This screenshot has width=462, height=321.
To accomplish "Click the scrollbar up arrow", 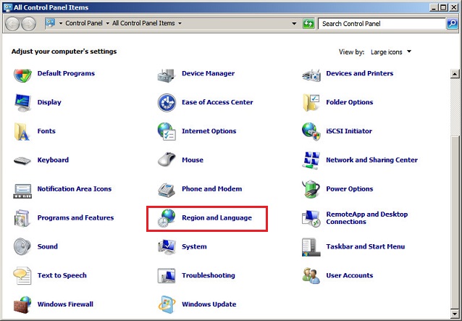I will 455,74.
